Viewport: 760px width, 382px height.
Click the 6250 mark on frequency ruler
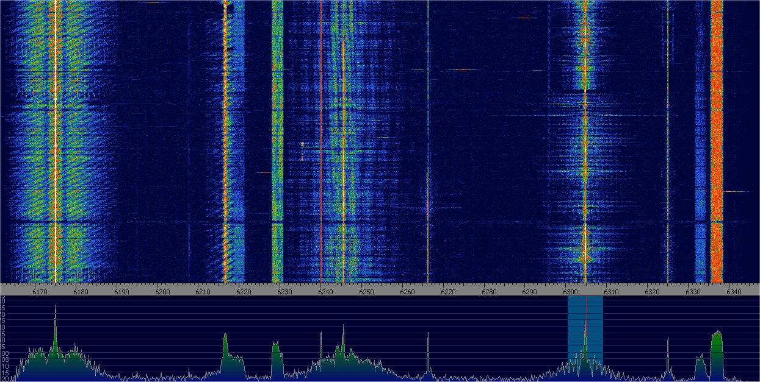click(x=366, y=292)
